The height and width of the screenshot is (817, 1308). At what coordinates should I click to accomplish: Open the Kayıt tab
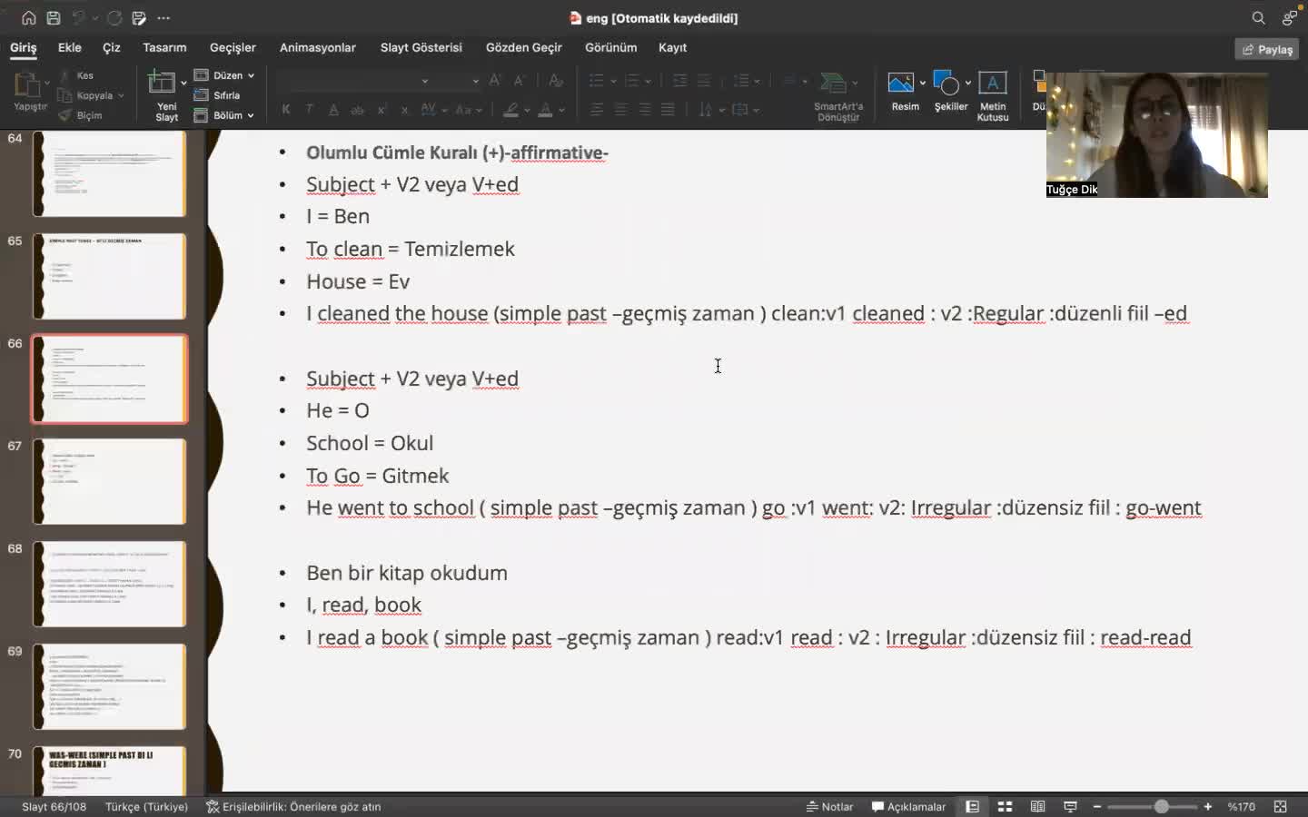click(x=672, y=48)
